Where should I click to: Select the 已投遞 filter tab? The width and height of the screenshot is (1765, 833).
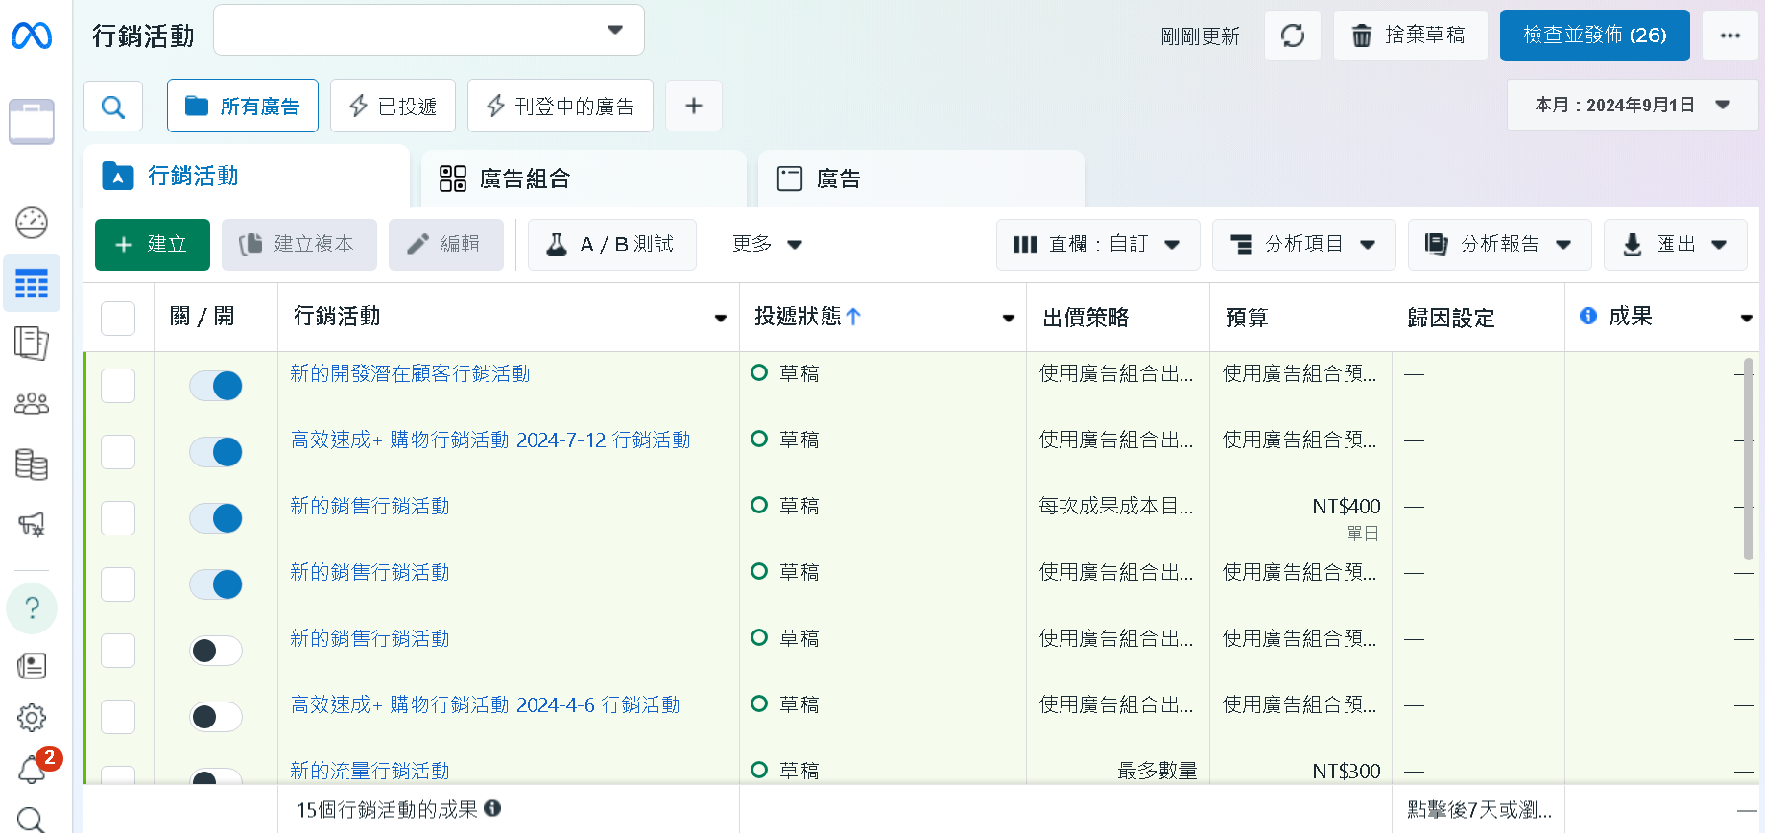point(393,106)
